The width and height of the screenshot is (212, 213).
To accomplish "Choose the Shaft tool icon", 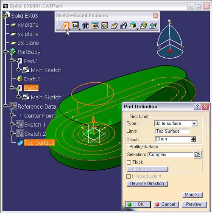I will click(86, 26).
